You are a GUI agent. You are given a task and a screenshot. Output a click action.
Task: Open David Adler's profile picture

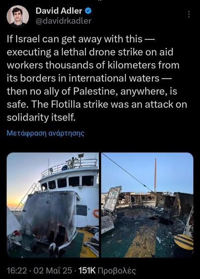click(18, 16)
